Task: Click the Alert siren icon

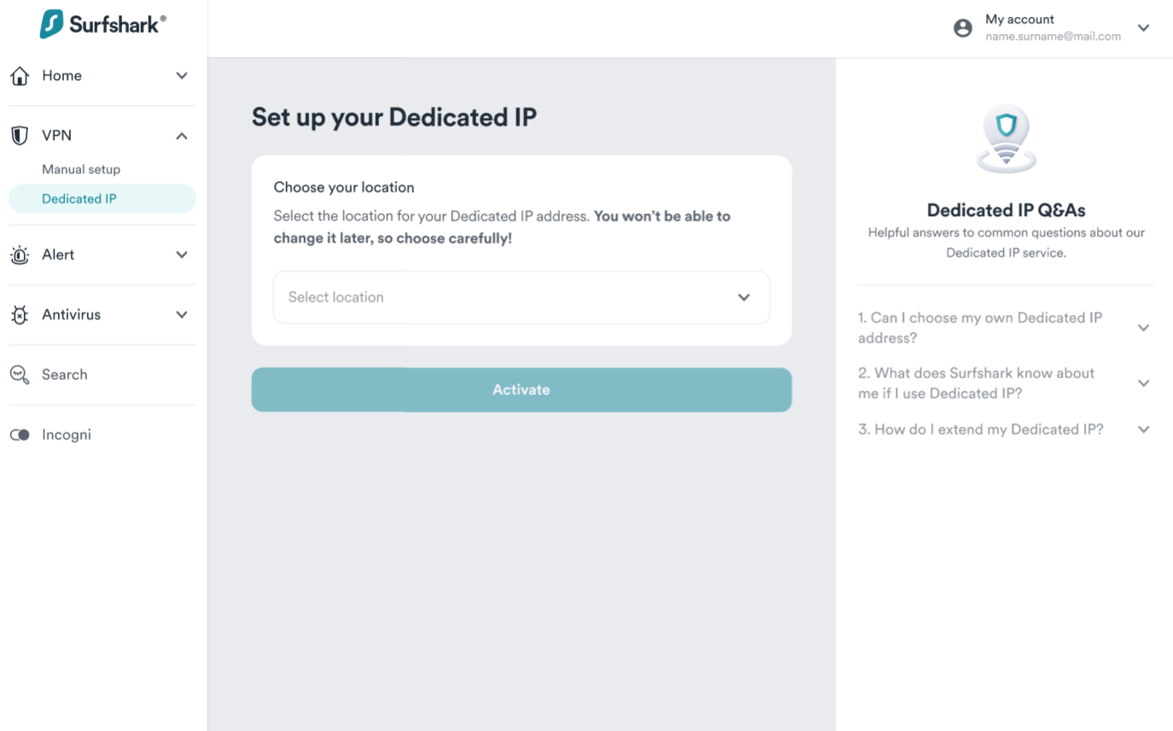Action: (20, 254)
